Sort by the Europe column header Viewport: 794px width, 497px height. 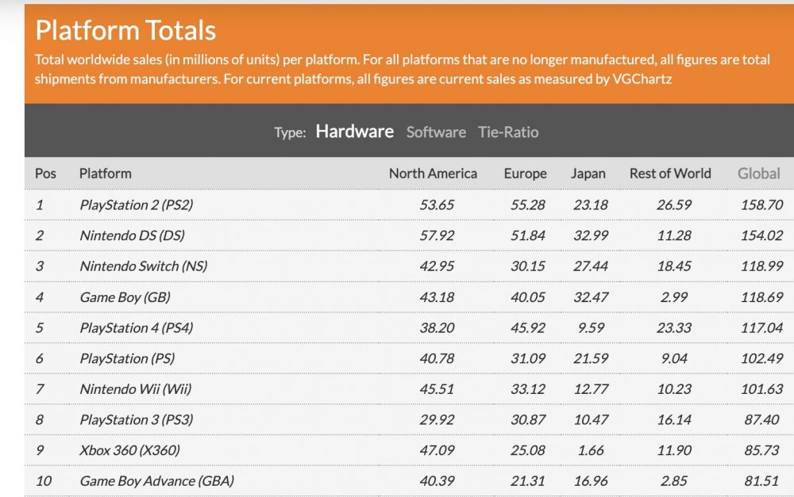click(525, 174)
